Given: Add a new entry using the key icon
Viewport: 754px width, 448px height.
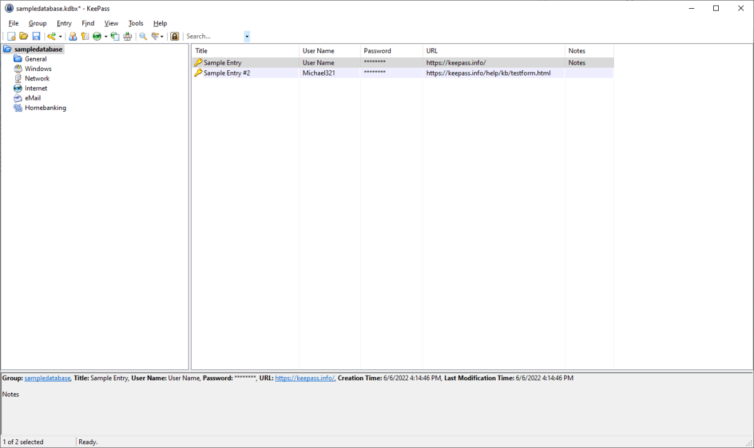Looking at the screenshot, I should pyautogui.click(x=52, y=36).
